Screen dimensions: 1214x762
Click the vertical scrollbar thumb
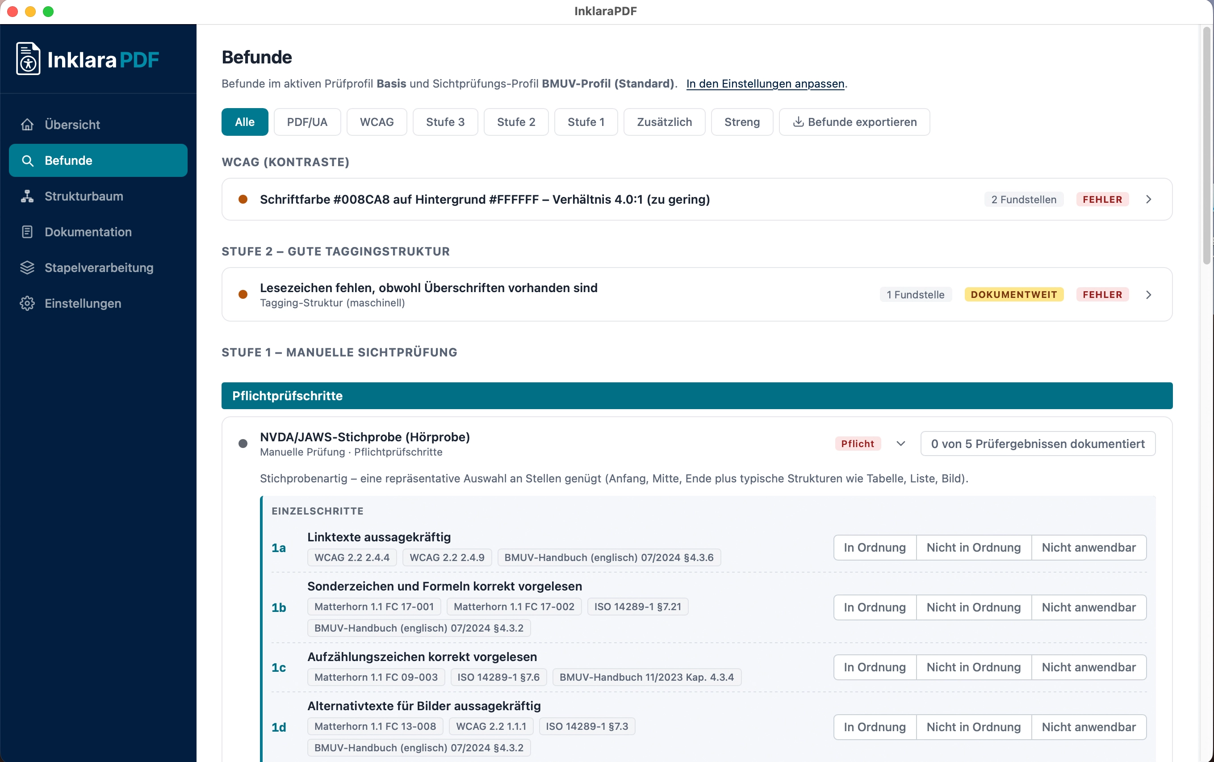coord(1206,146)
